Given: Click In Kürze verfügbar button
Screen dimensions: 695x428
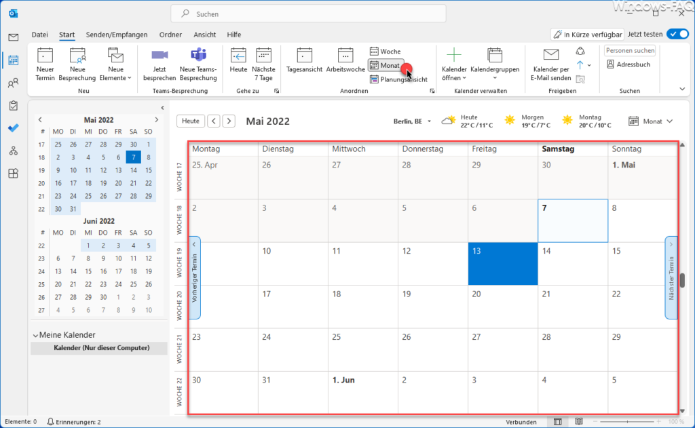Looking at the screenshot, I should [x=587, y=35].
